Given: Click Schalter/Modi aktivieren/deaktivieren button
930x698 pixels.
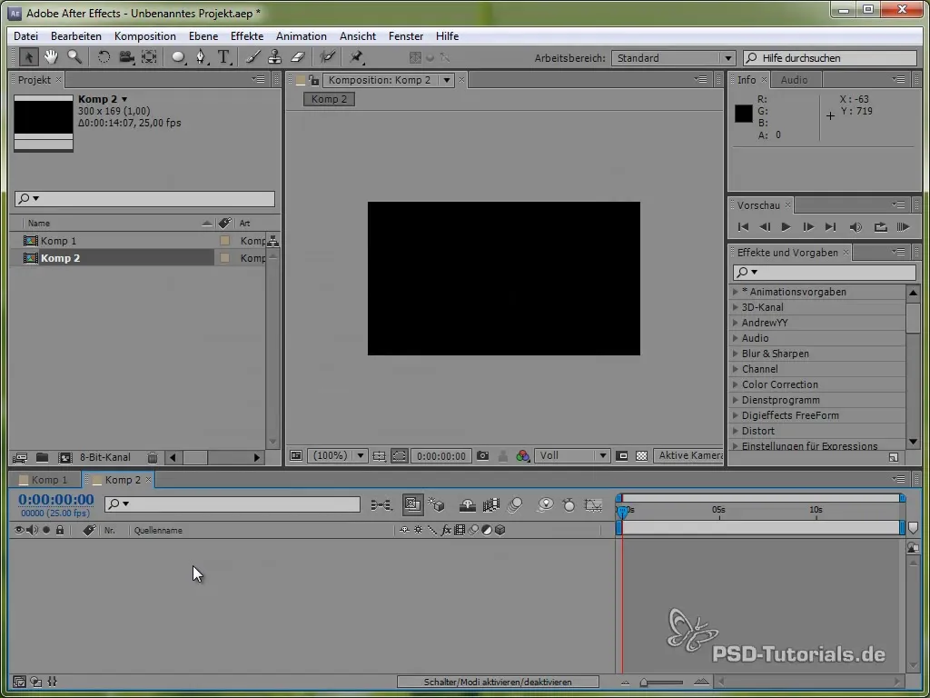Looking at the screenshot, I should pos(498,682).
